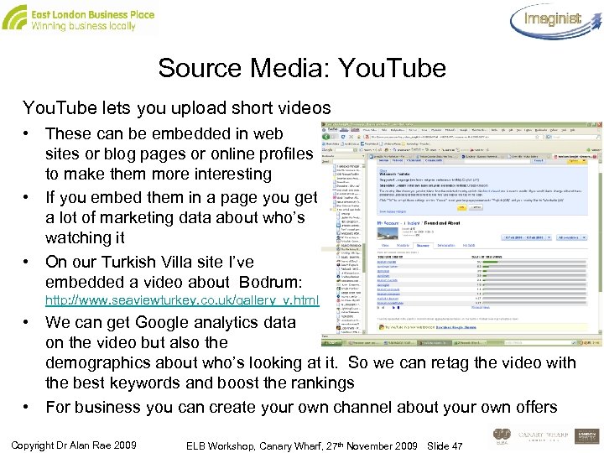Open the All countries dropdown

pyautogui.click(x=571, y=237)
